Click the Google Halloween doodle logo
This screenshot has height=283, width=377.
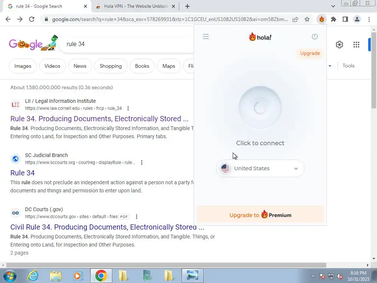coord(34,43)
